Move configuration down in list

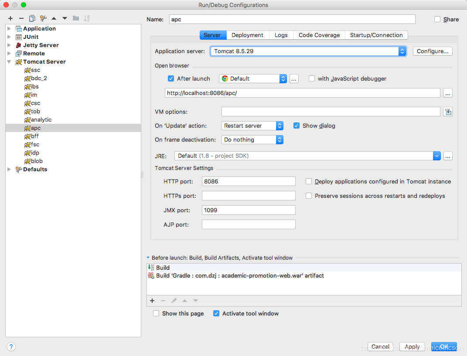click(65, 18)
